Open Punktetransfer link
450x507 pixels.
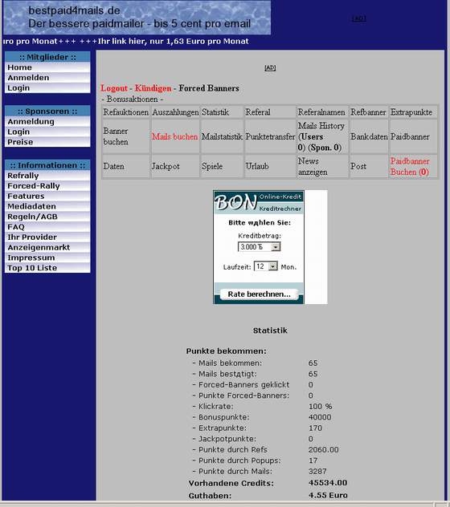point(270,136)
